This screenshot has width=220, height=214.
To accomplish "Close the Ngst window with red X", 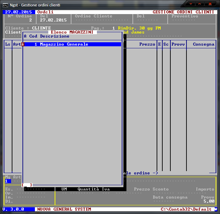I will coord(211,4).
